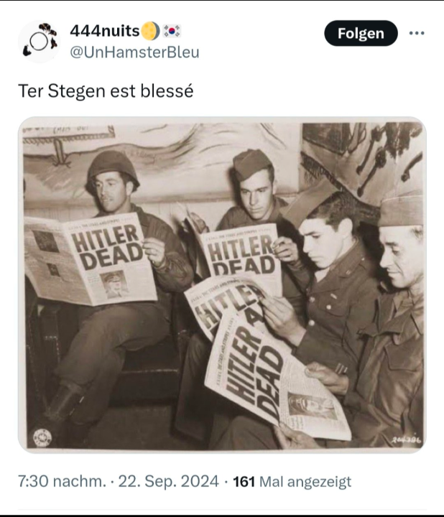Open the timestamp 7:30 nachm.
This screenshot has height=517, width=444.
(x=62, y=481)
